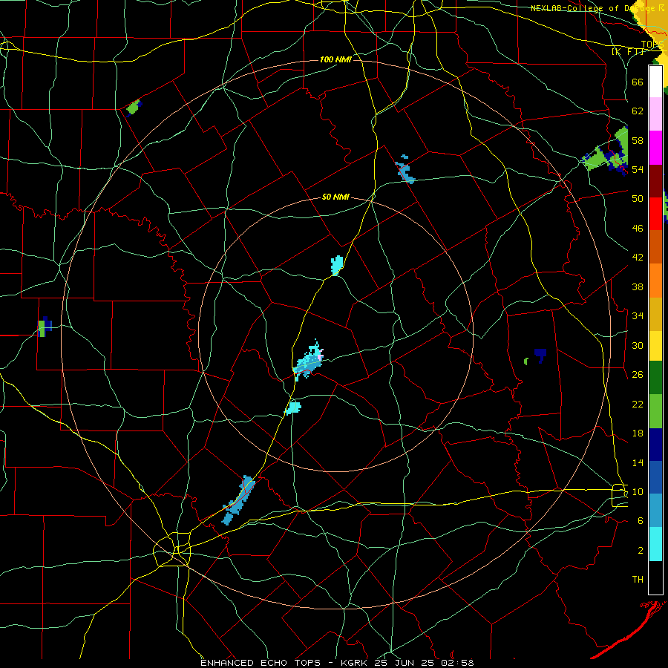Screen dimensions: 668x668
Task: Click the light pink legend color band
Action: 655,114
